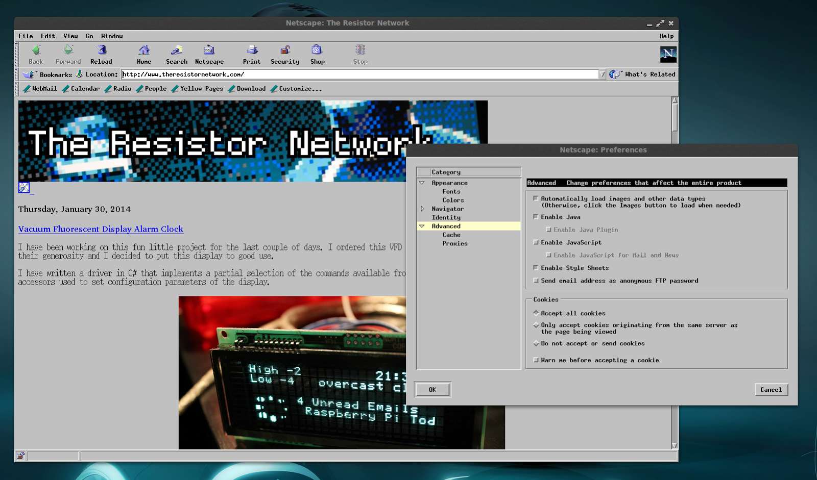The width and height of the screenshot is (817, 480).
Task: Select the Fonts preference category
Action: click(x=451, y=191)
